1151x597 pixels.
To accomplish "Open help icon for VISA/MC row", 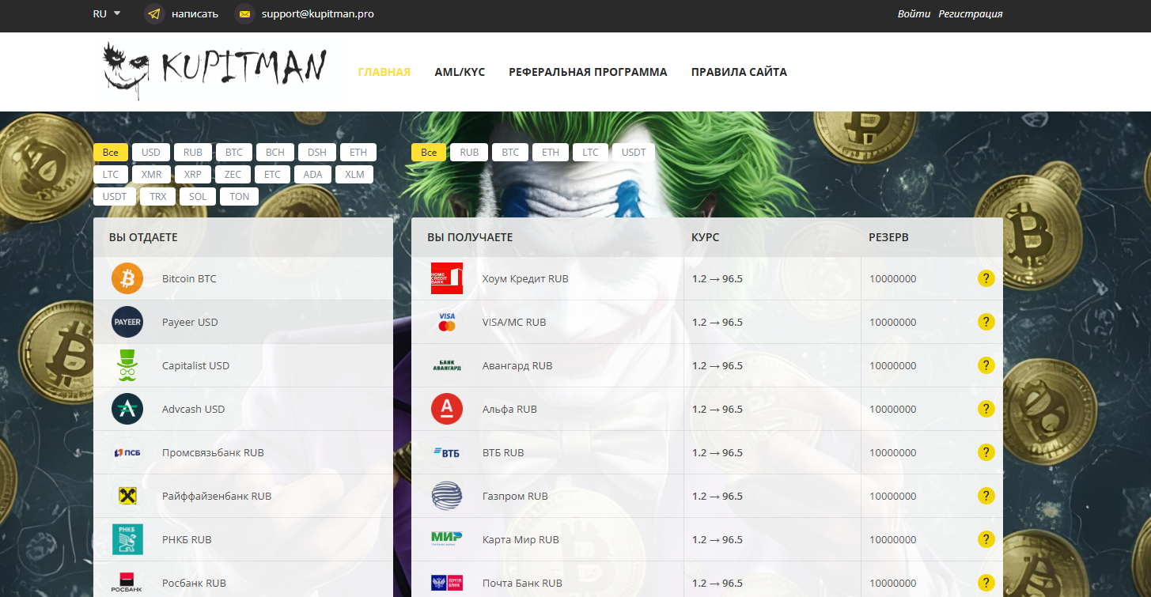I will pos(986,322).
